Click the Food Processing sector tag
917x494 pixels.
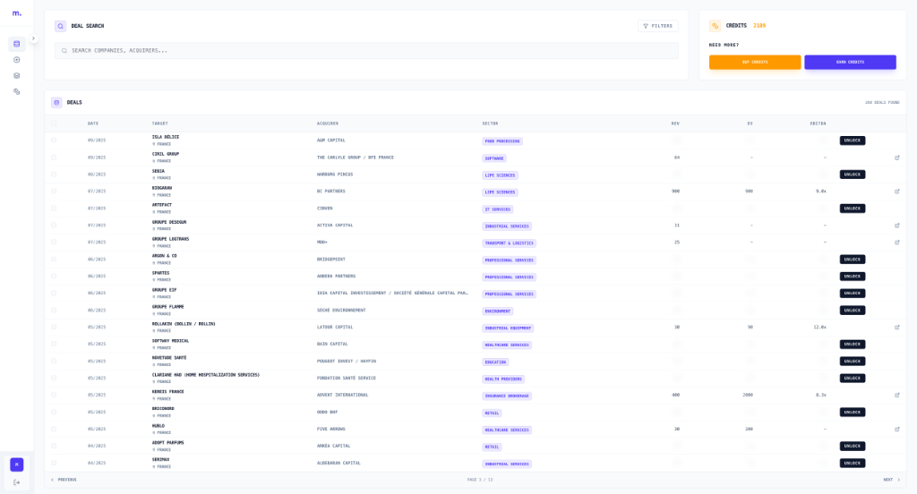pos(502,141)
